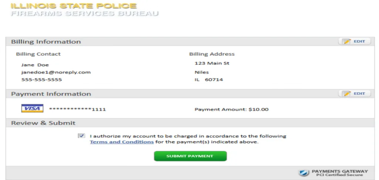Click the billing contact name Jane Doe
379x180 pixels.
(35, 65)
